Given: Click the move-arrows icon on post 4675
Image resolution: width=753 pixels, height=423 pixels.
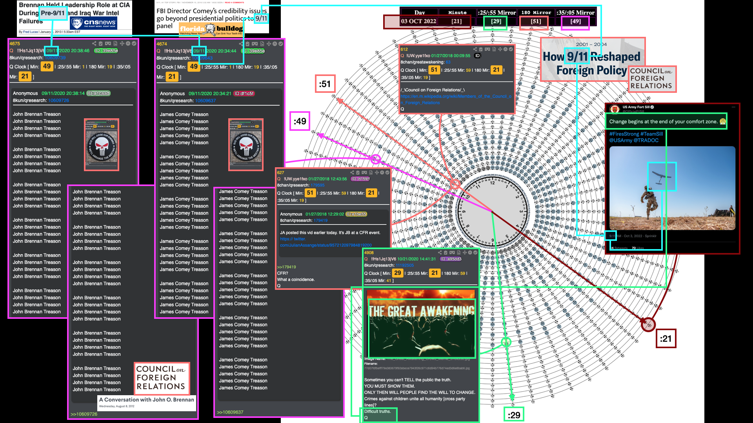Looking at the screenshot, I should pyautogui.click(x=122, y=43).
